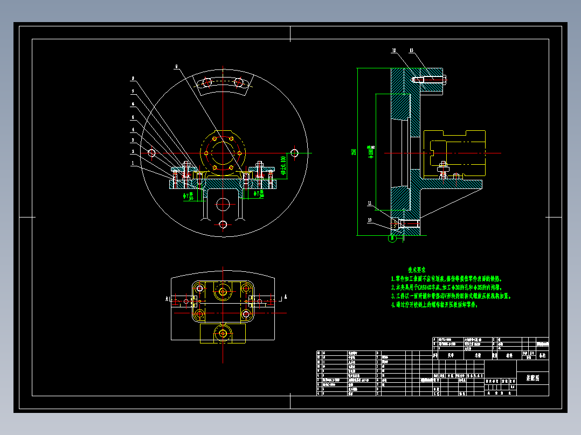Click the 材料 column header in parts list
Image resolution: width=581 pixels, height=435 pixels.
[x=509, y=355]
